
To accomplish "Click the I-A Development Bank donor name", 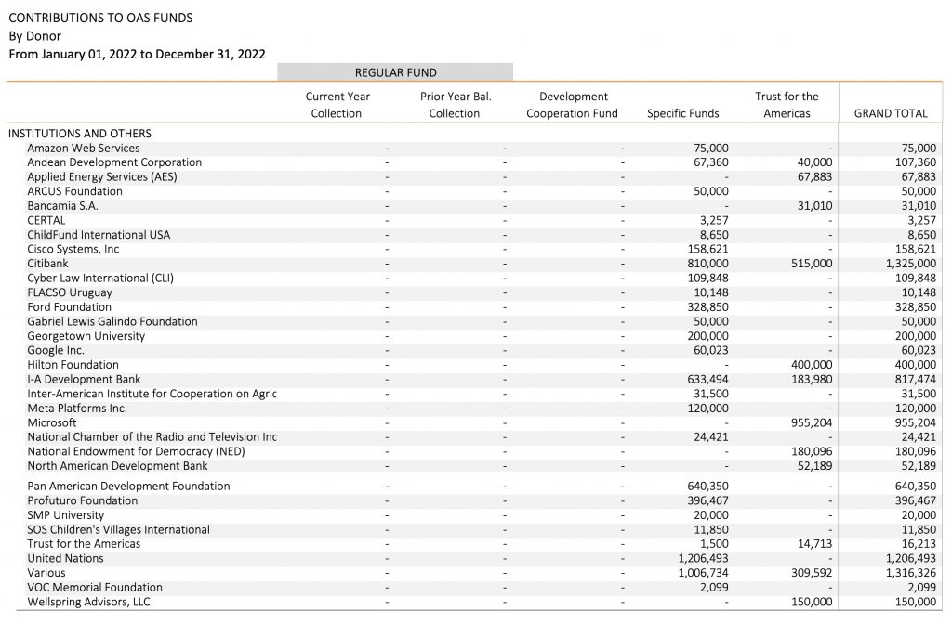I will [x=84, y=380].
